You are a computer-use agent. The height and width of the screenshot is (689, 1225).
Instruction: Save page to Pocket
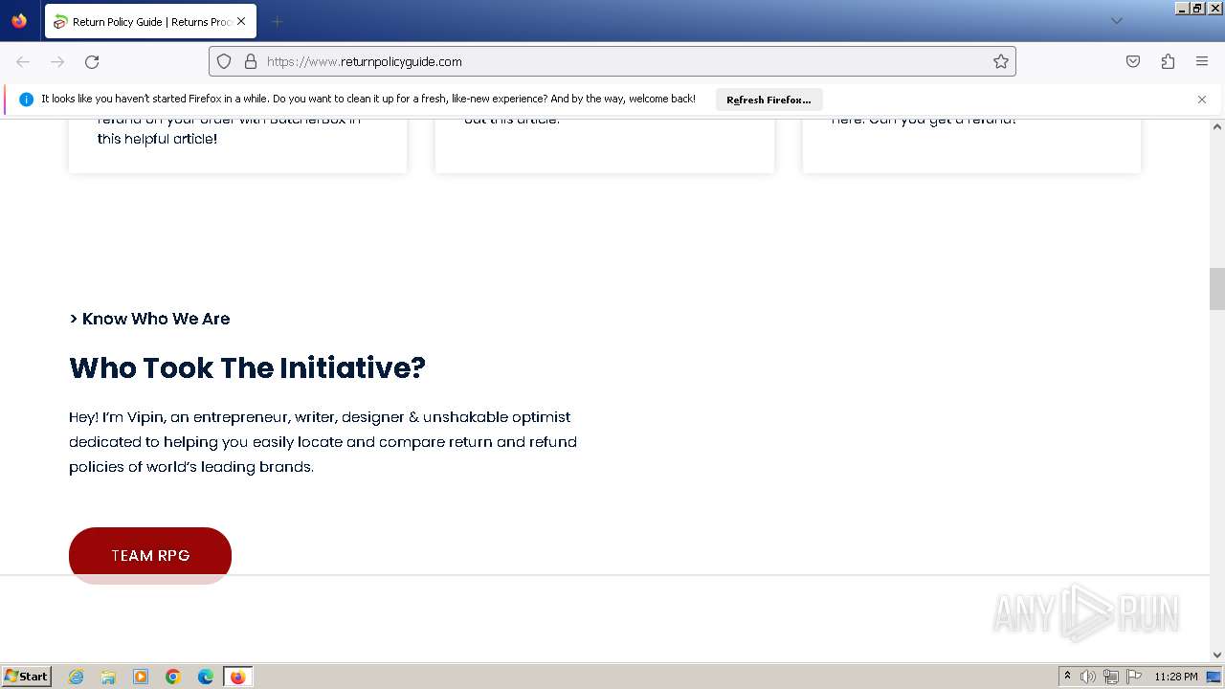tap(1133, 61)
